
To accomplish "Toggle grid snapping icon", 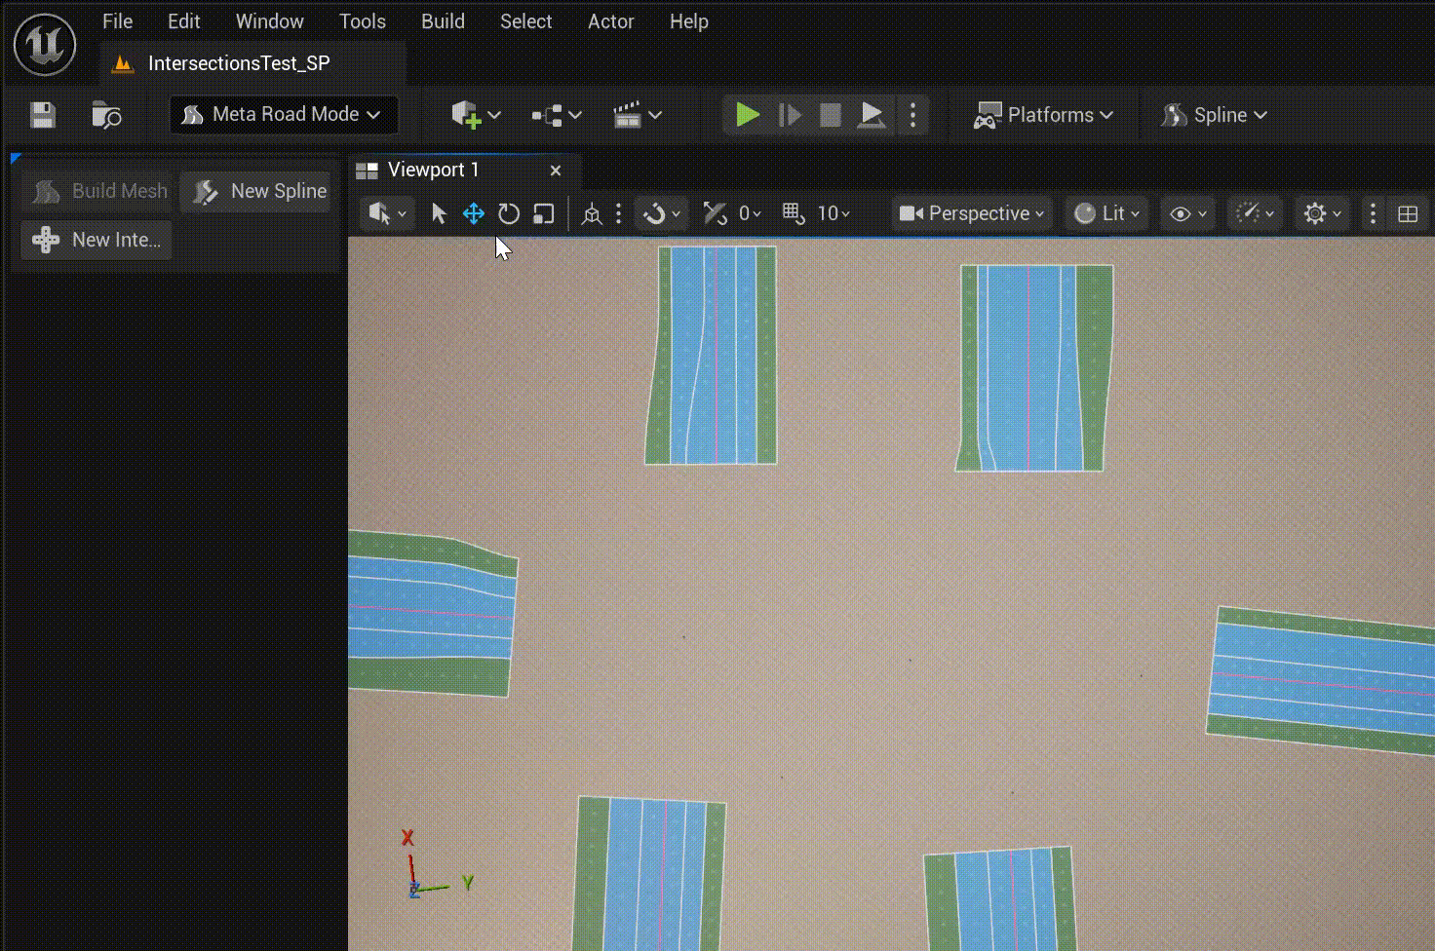I will [x=794, y=213].
